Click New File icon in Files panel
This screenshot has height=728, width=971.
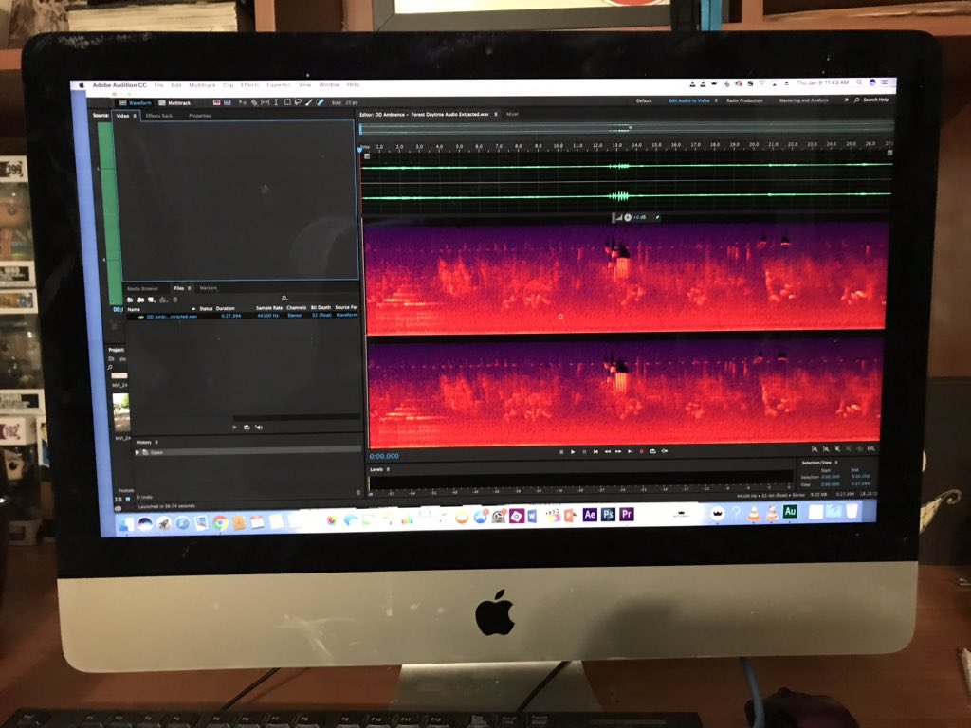pyautogui.click(x=151, y=300)
